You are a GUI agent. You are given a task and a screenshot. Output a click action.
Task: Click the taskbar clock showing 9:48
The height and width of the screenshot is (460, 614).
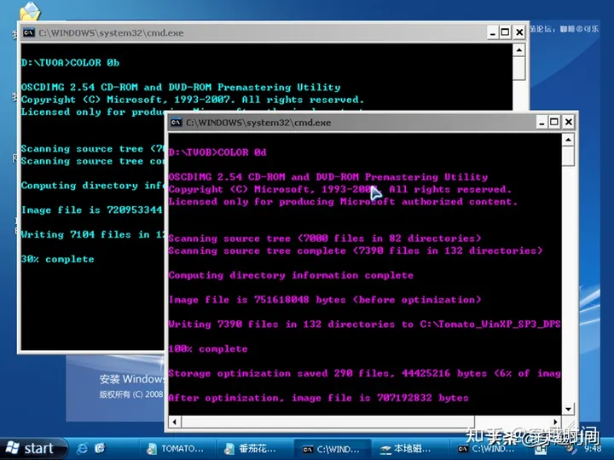[593, 449]
